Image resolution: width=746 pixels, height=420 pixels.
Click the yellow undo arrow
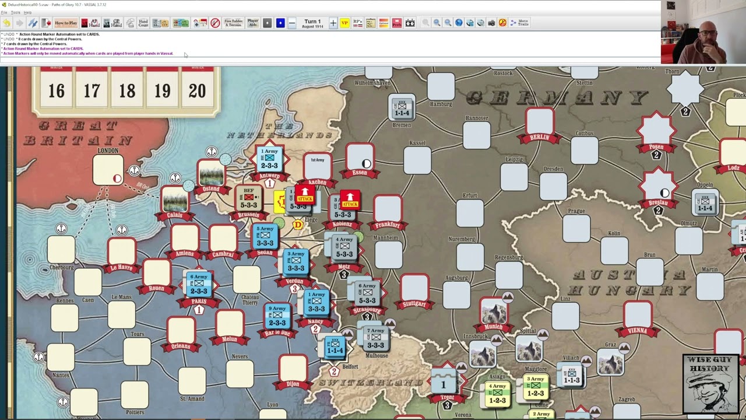pos(6,23)
